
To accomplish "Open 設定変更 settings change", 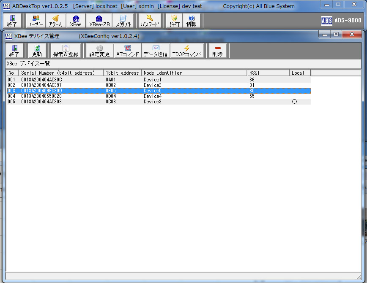I will [x=99, y=51].
